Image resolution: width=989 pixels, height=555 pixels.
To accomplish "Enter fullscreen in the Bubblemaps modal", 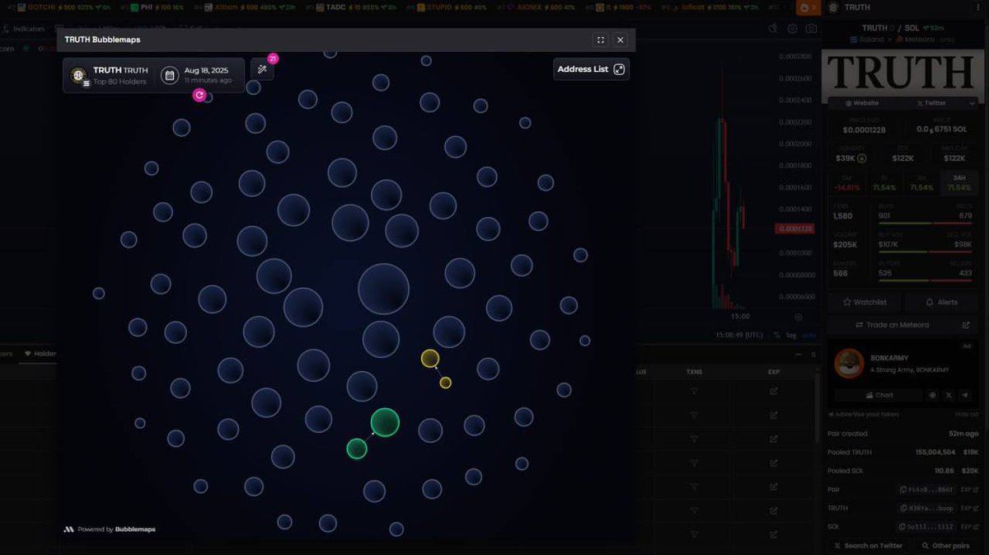I will click(x=600, y=40).
